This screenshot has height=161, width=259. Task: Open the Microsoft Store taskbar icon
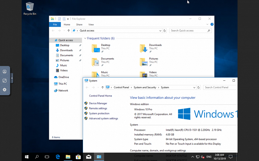[78, 157]
